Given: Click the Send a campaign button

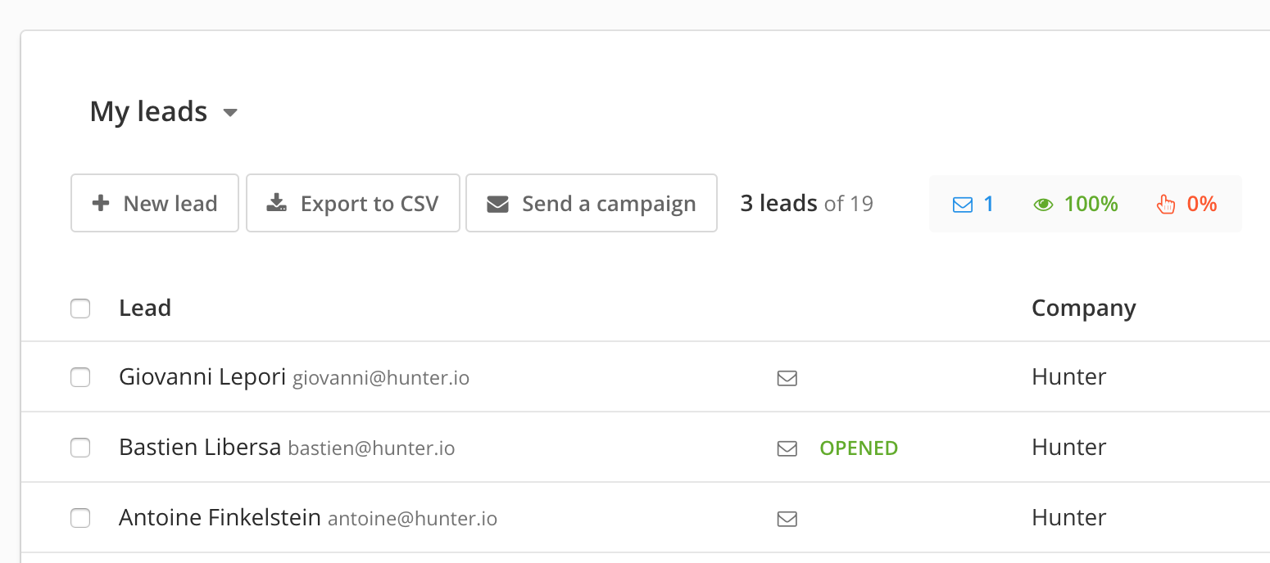Looking at the screenshot, I should (x=592, y=203).
